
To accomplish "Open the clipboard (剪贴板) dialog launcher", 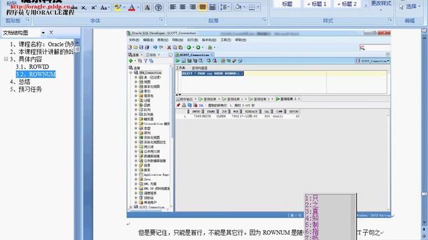I will 27,19.
